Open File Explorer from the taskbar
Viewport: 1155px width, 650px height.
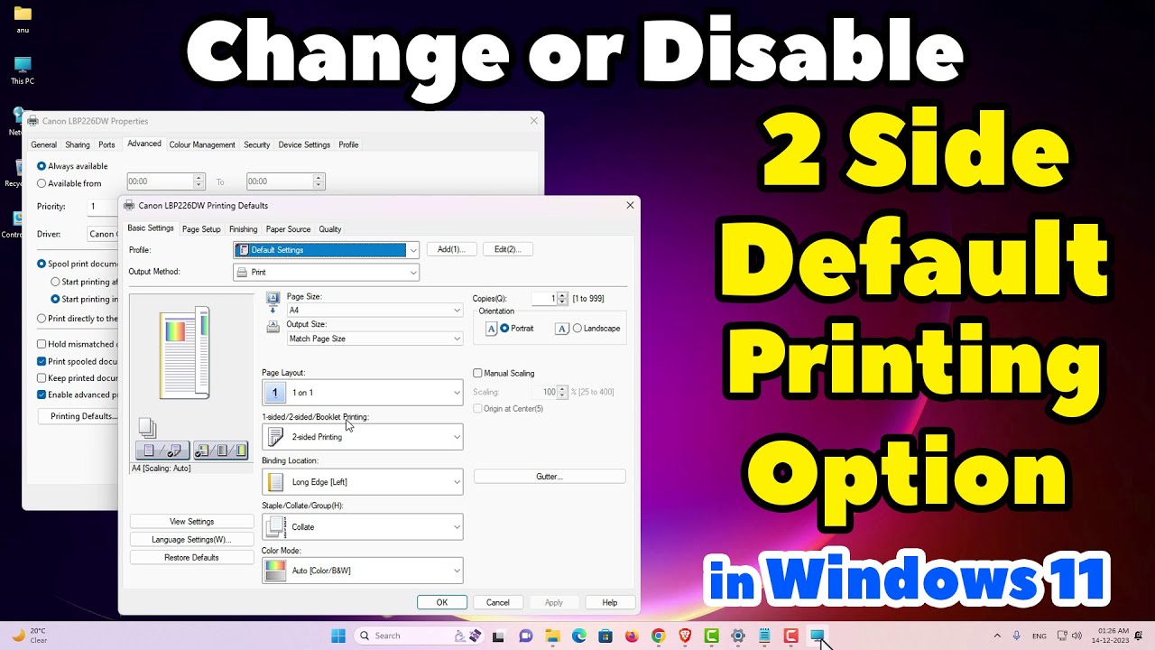pyautogui.click(x=552, y=636)
